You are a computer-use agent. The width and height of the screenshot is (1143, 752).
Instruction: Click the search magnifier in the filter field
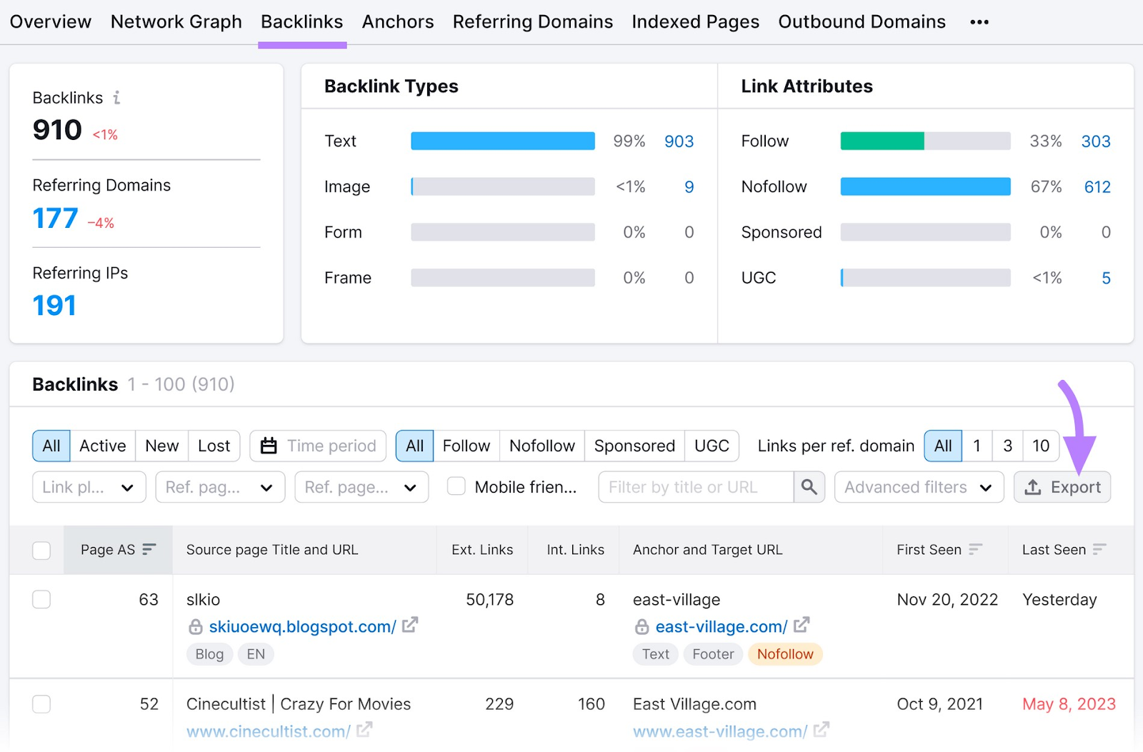click(809, 486)
